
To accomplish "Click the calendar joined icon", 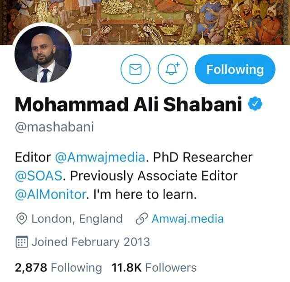I will [22, 242].
